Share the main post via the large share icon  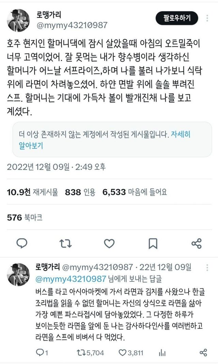197,243
